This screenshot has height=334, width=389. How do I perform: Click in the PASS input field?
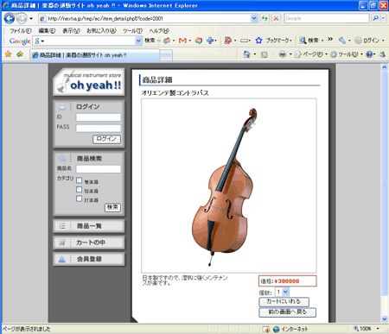pos(99,128)
